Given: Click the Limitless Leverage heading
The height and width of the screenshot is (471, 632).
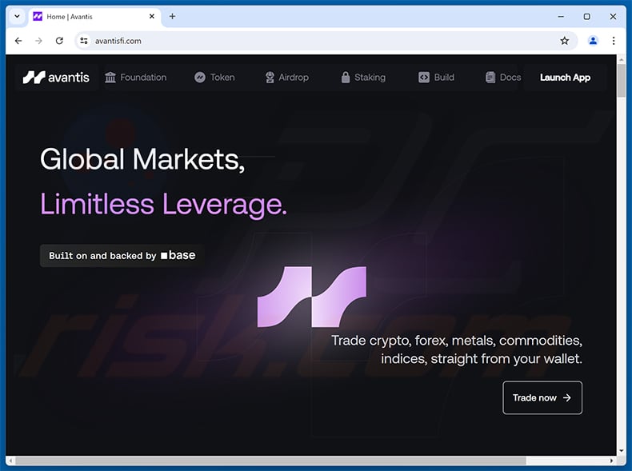Looking at the screenshot, I should 164,204.
